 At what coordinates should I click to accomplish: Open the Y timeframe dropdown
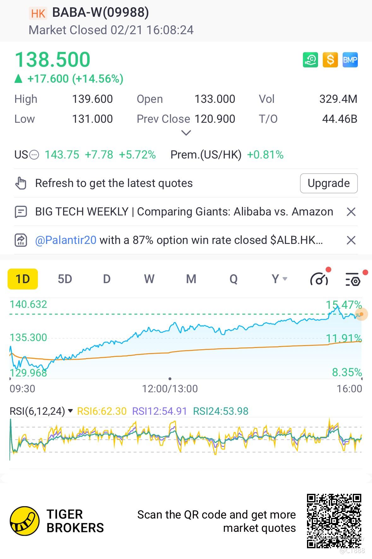tap(279, 279)
